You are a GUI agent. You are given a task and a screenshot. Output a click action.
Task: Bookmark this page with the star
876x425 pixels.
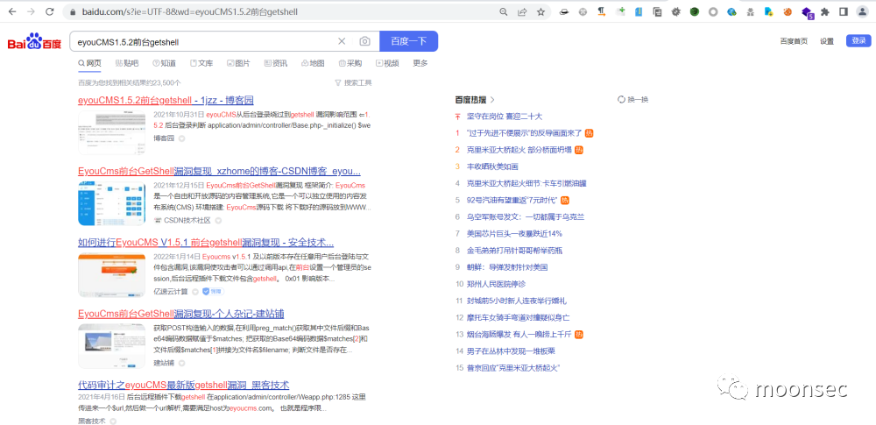pos(540,11)
